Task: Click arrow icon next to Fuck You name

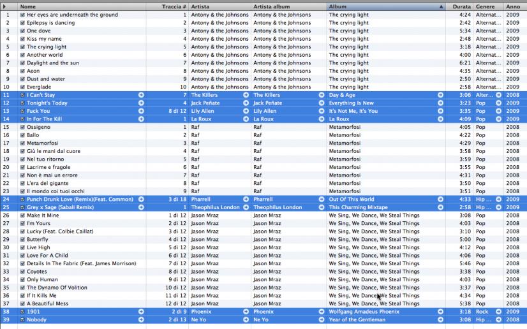Action: 141,111
